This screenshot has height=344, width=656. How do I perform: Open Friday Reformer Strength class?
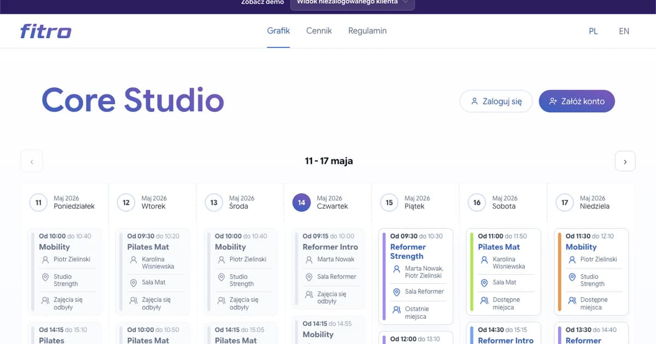[x=415, y=276]
